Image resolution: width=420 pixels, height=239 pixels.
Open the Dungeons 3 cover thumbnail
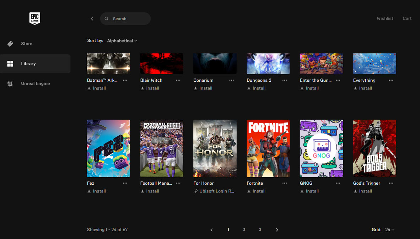[268, 64]
